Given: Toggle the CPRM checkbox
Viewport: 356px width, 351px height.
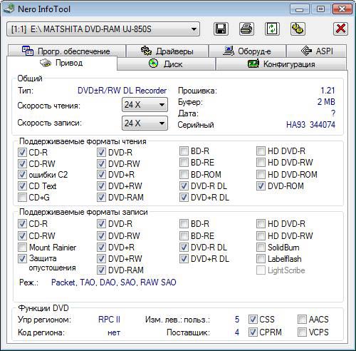Looking at the screenshot, I should 253,332.
